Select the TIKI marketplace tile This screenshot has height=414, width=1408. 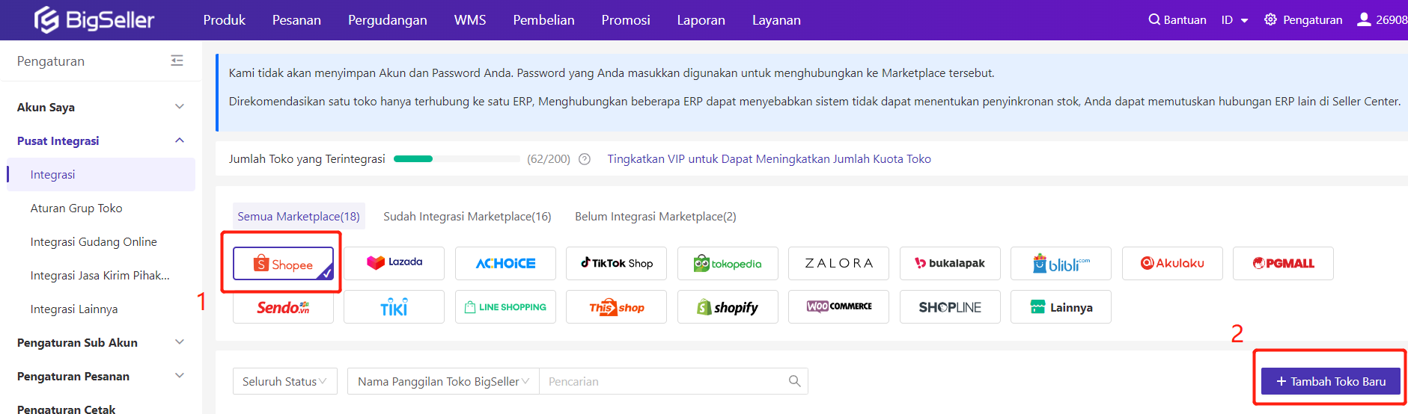click(394, 307)
